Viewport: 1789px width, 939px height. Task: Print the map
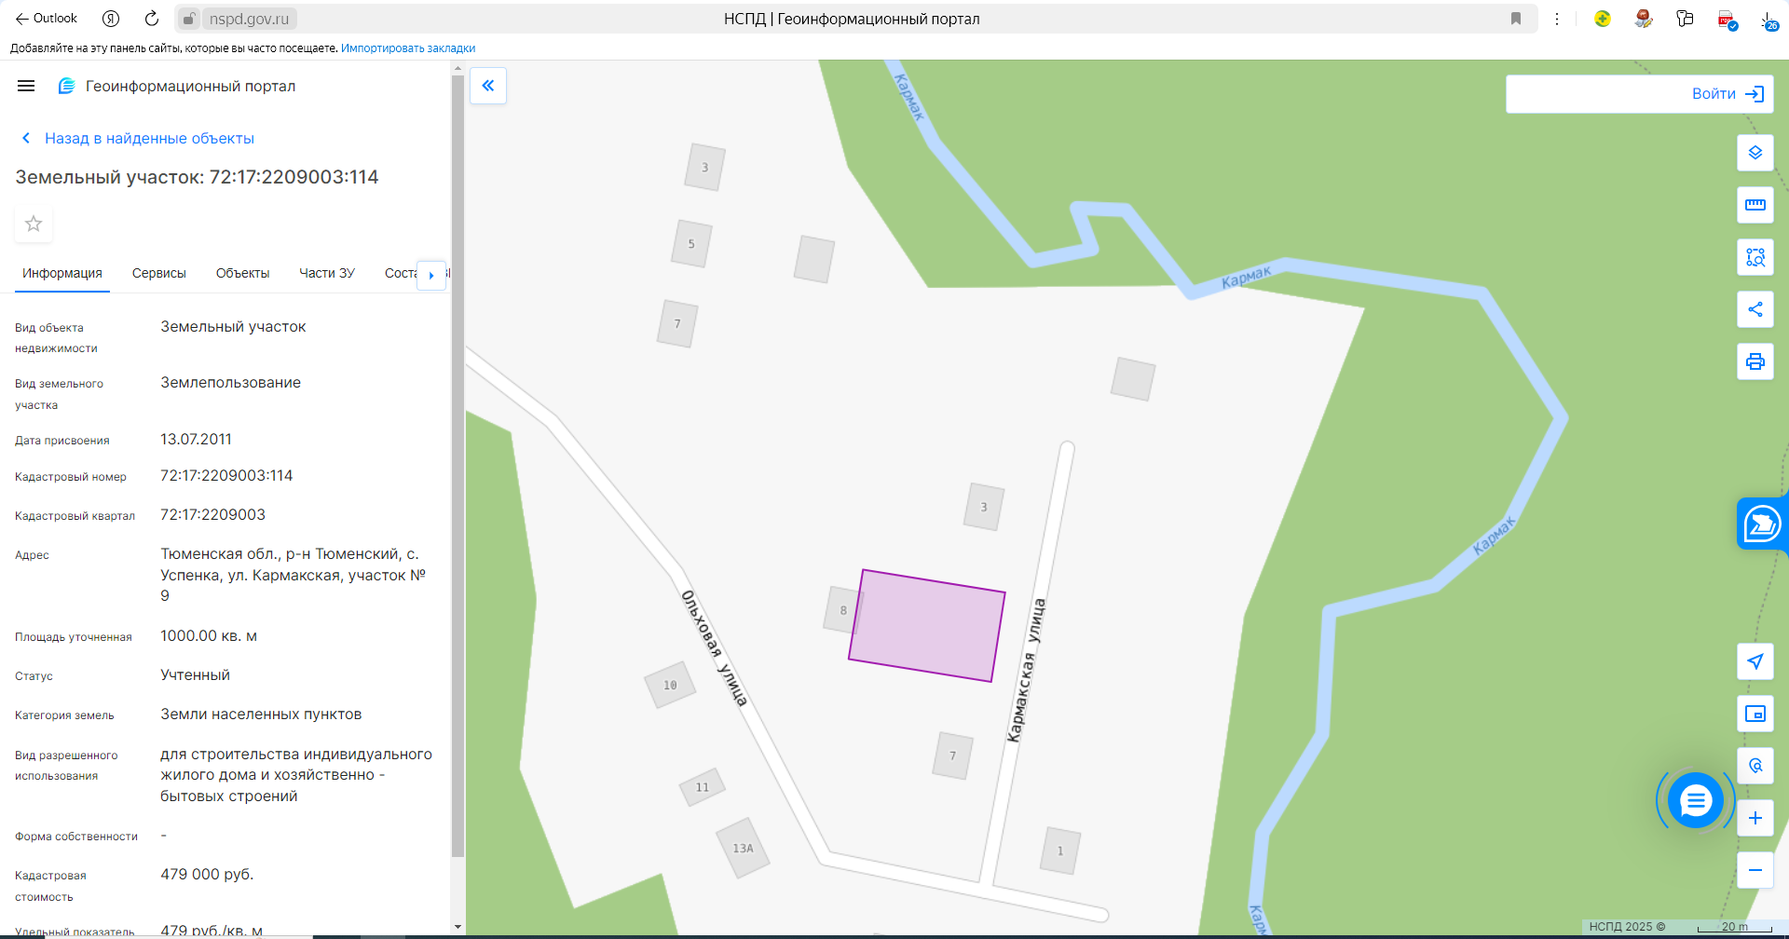click(1755, 361)
